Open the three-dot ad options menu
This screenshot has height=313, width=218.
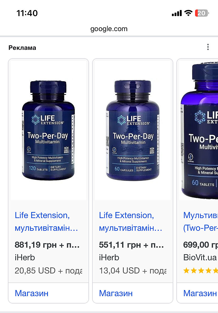(x=208, y=47)
